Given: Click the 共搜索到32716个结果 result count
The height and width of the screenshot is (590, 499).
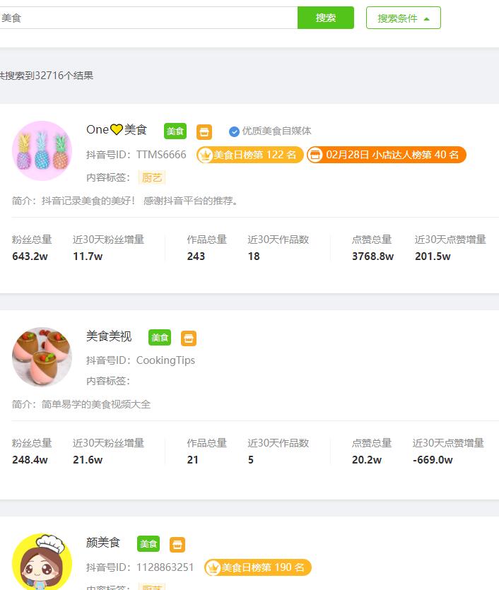Looking at the screenshot, I should 46,76.
